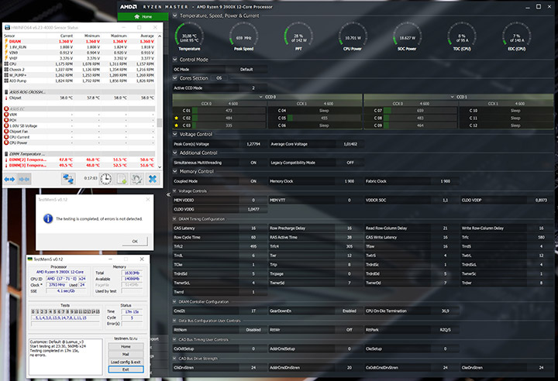Click the C 05 core usage bar
Image resolution: width=558 pixels, height=381 pixels.
[324, 118]
